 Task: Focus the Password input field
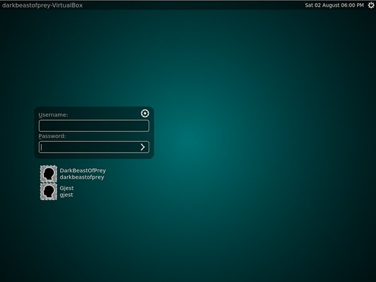(94, 147)
